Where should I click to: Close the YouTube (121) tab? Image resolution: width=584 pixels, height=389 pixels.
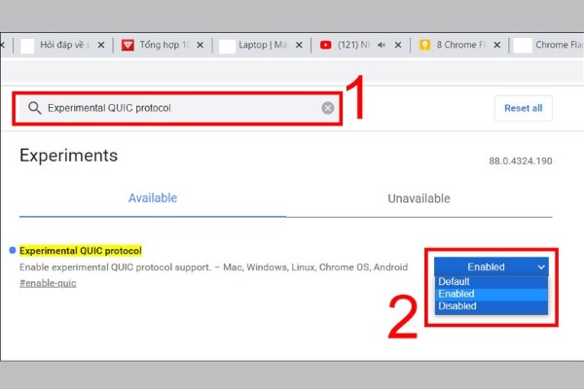point(398,45)
